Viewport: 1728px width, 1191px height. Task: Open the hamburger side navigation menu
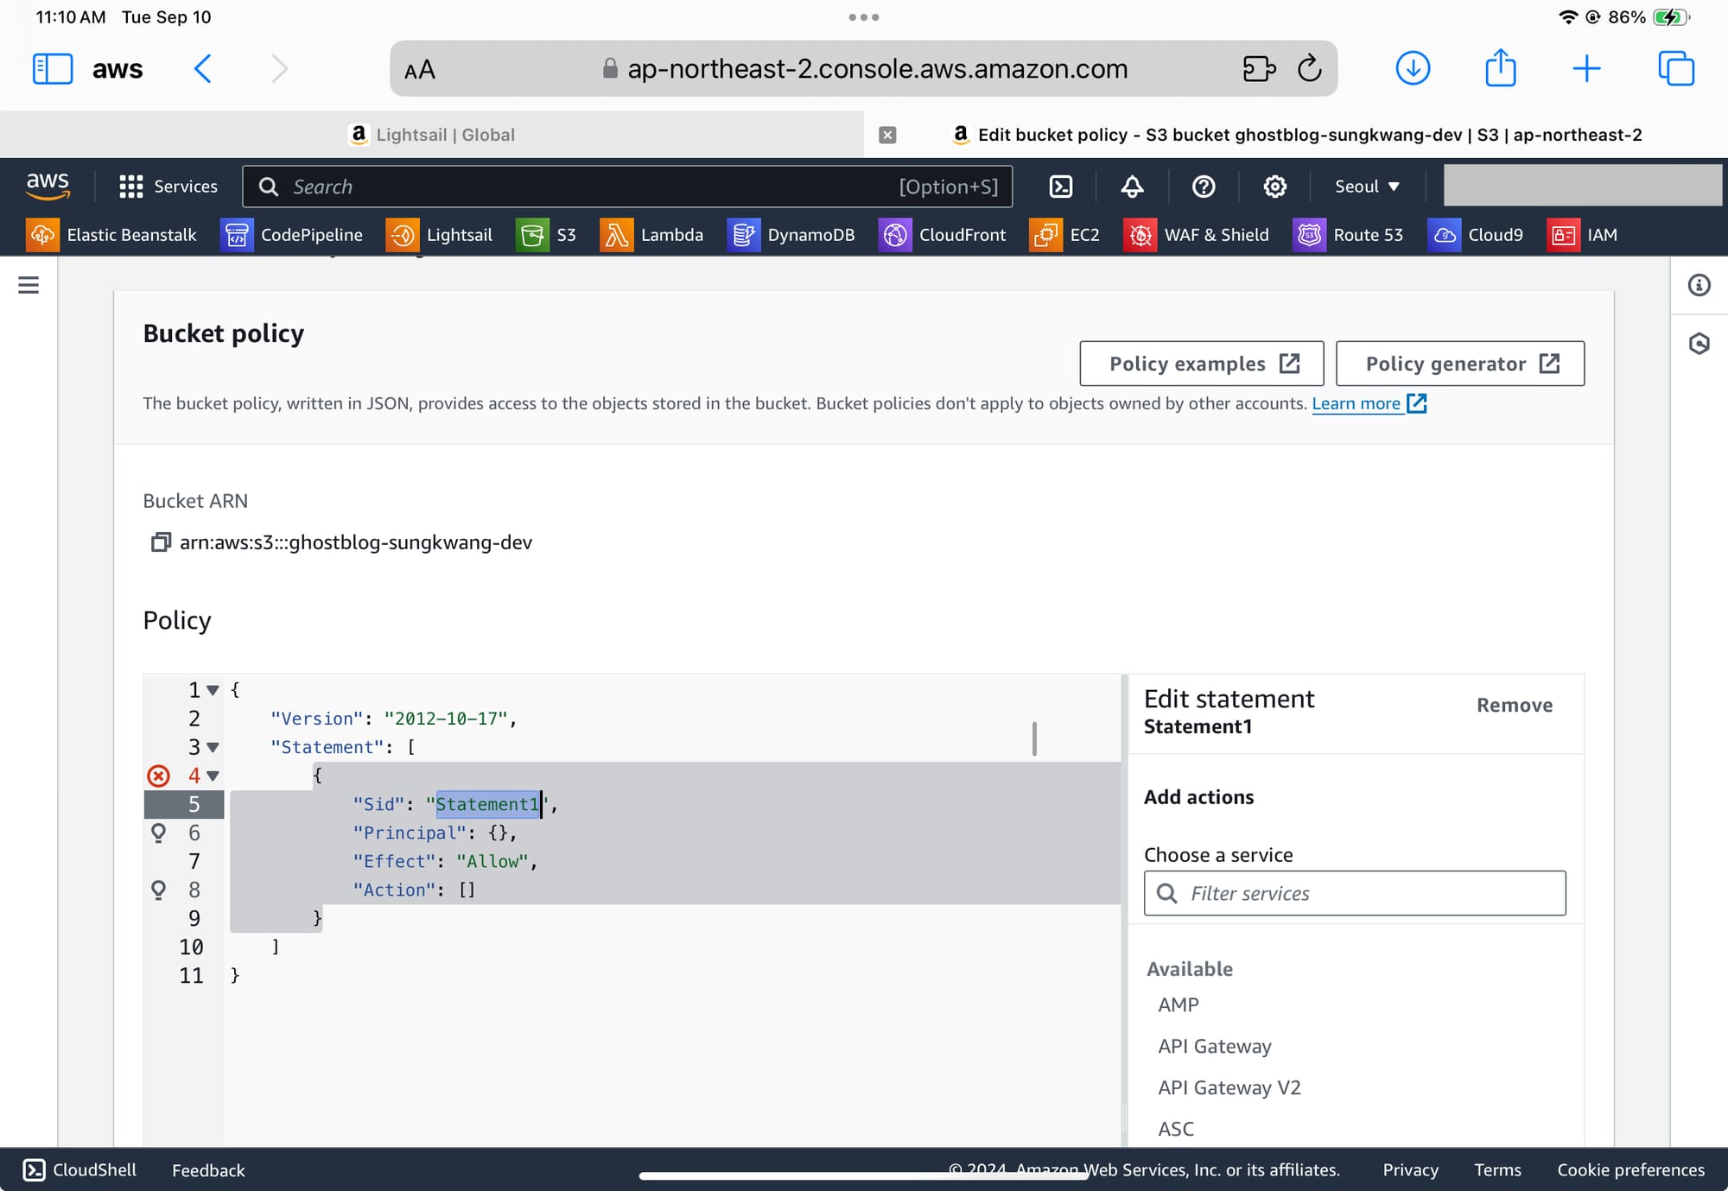[x=29, y=285]
